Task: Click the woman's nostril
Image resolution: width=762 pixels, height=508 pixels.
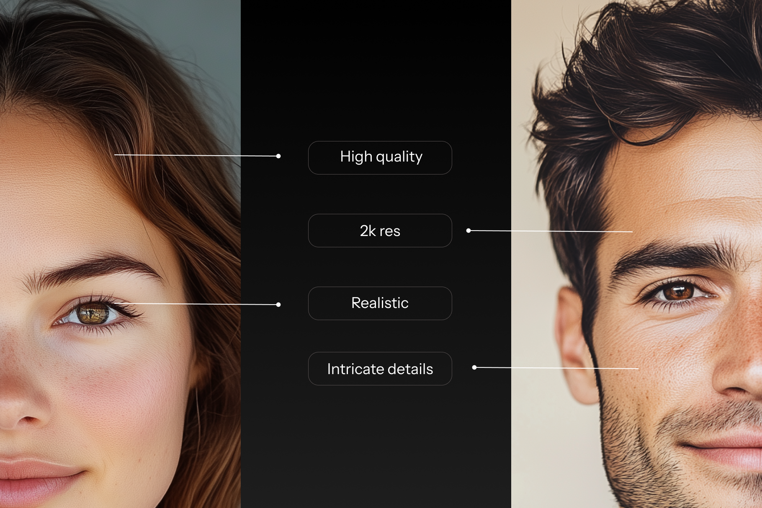Action: pos(27,418)
